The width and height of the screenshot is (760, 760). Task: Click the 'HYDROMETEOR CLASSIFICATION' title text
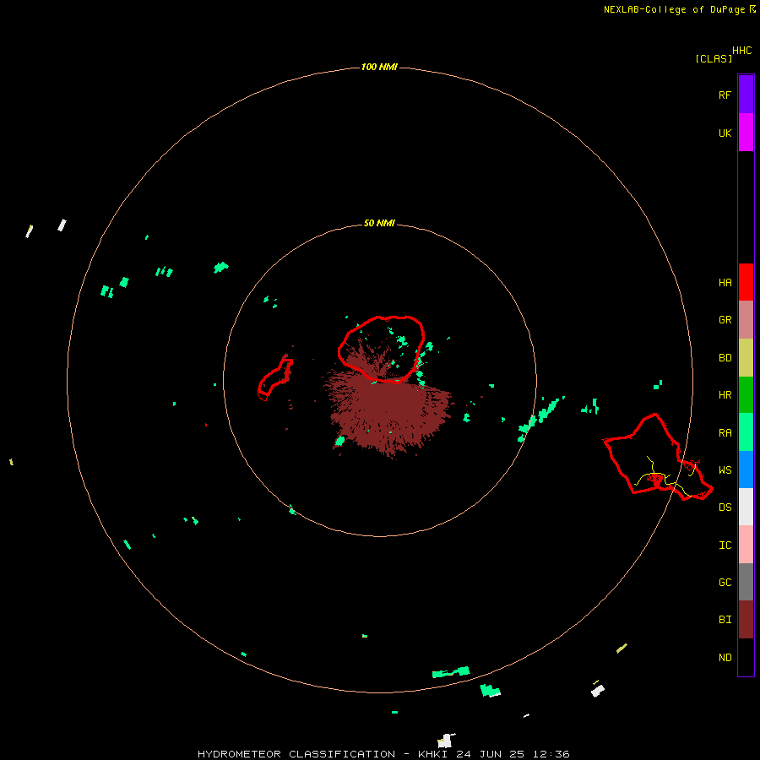296,754
